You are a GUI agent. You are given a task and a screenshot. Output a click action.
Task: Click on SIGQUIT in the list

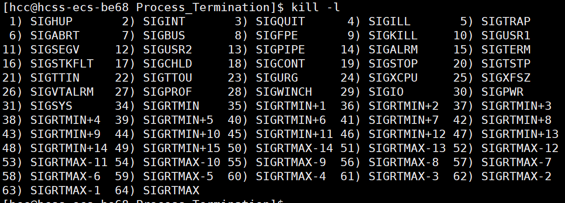click(x=280, y=21)
